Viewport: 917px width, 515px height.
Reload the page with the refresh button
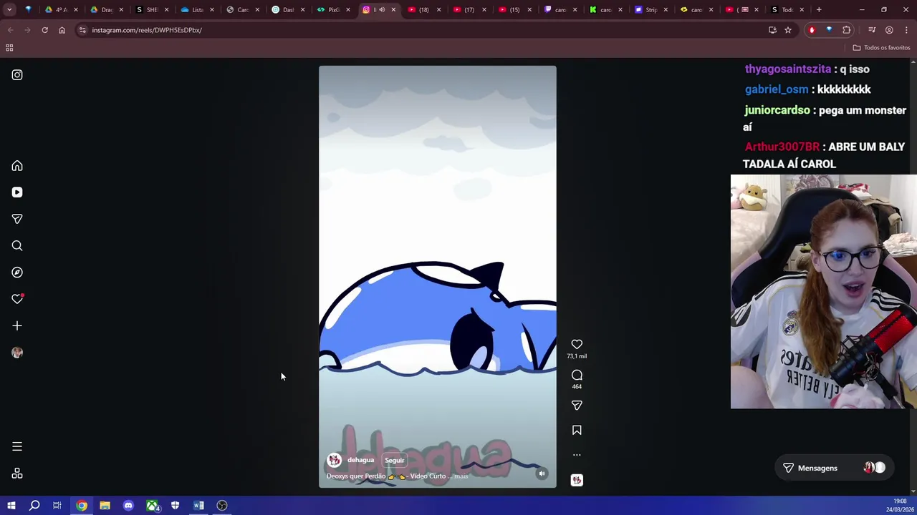tap(44, 30)
